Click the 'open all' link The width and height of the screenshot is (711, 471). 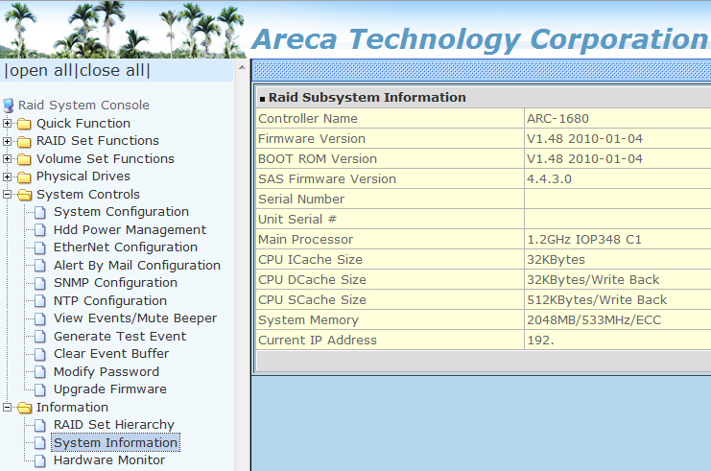(40, 71)
